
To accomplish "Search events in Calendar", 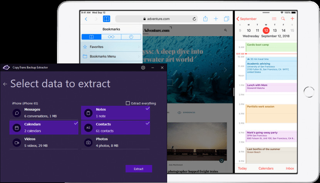I will [283, 19].
